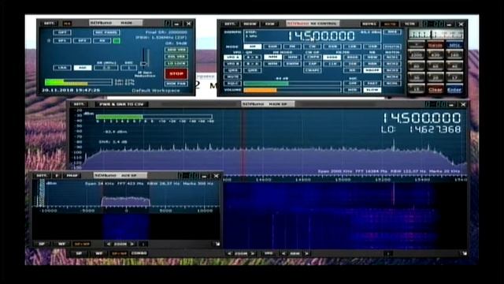Open REC PANEL from MAIN window
Image resolution: width=504 pixels, height=284 pixels.
point(106,32)
